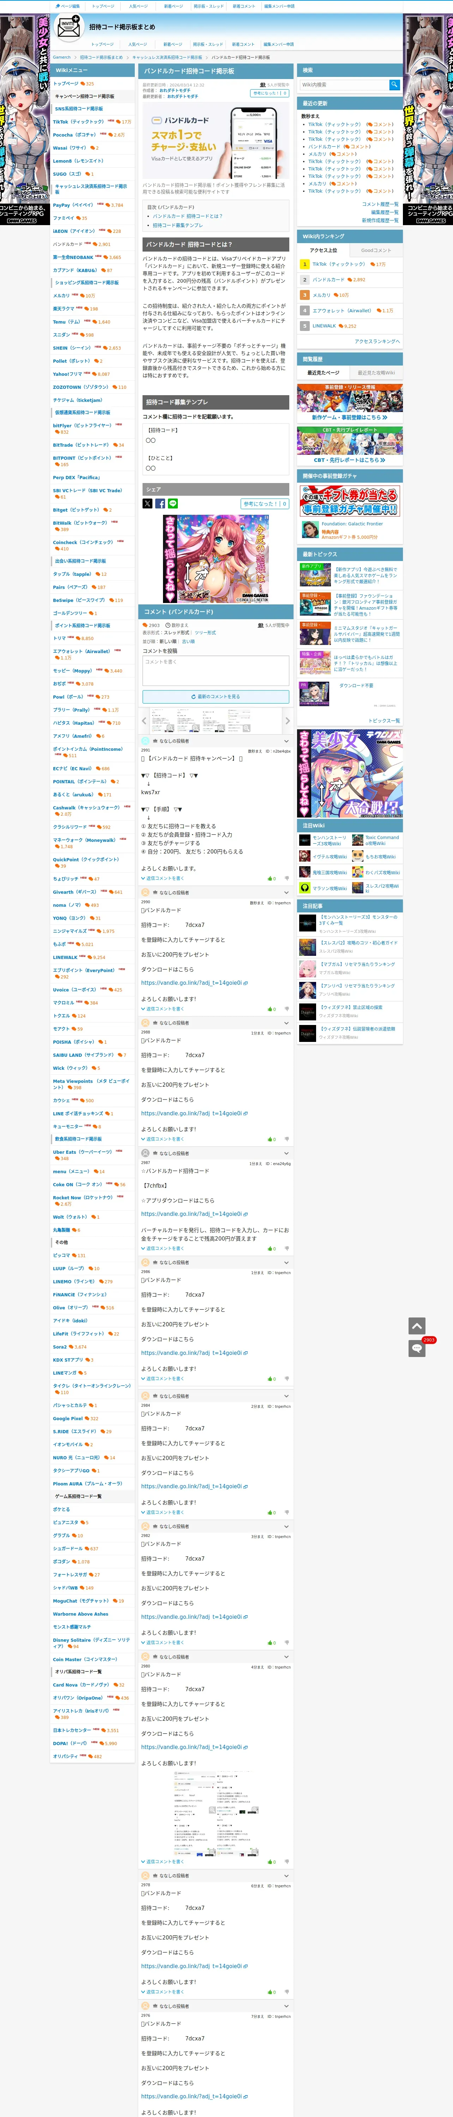Switch to the Goodコメント ranking tab
453x2117 pixels.
pyautogui.click(x=376, y=250)
